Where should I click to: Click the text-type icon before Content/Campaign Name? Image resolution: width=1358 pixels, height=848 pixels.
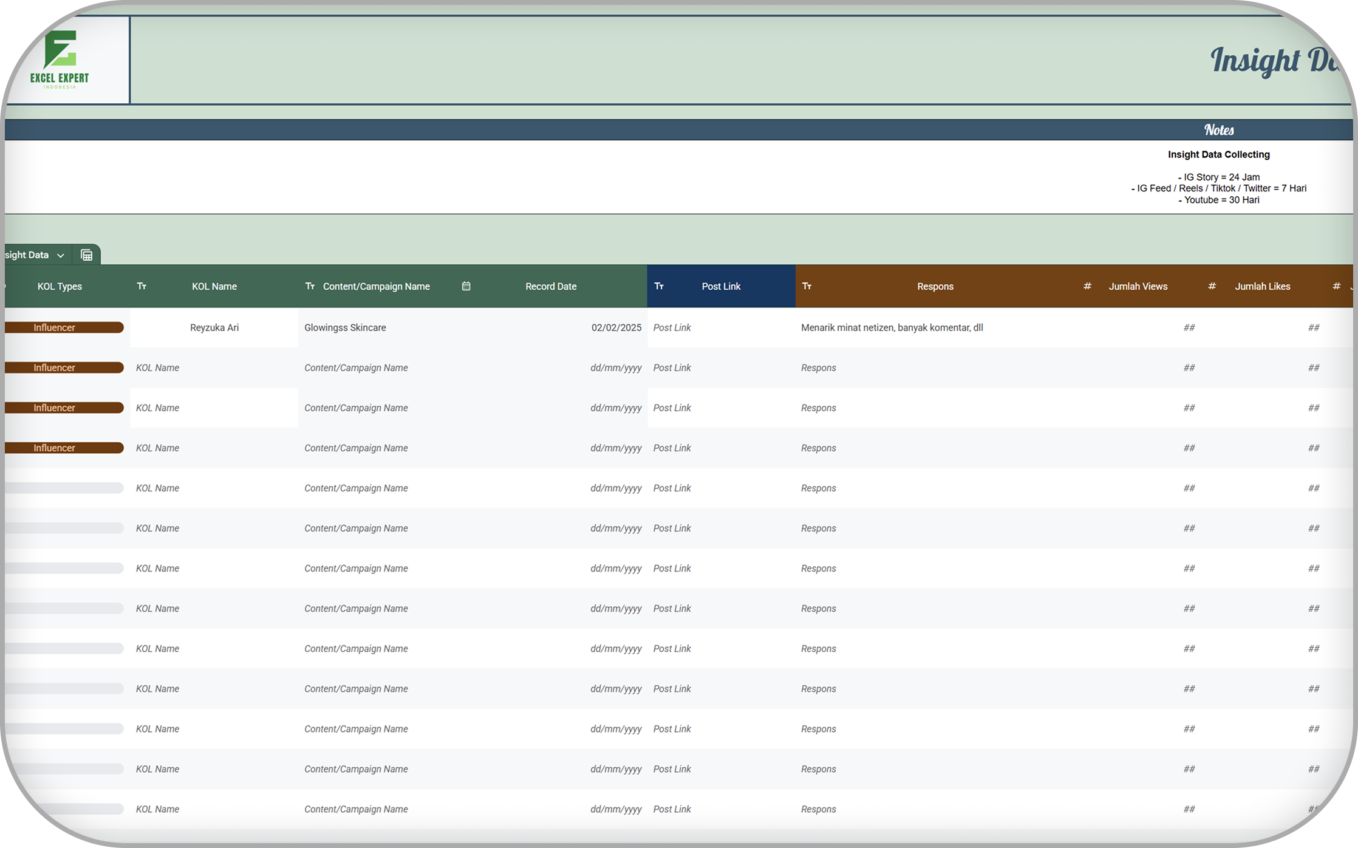(x=310, y=286)
